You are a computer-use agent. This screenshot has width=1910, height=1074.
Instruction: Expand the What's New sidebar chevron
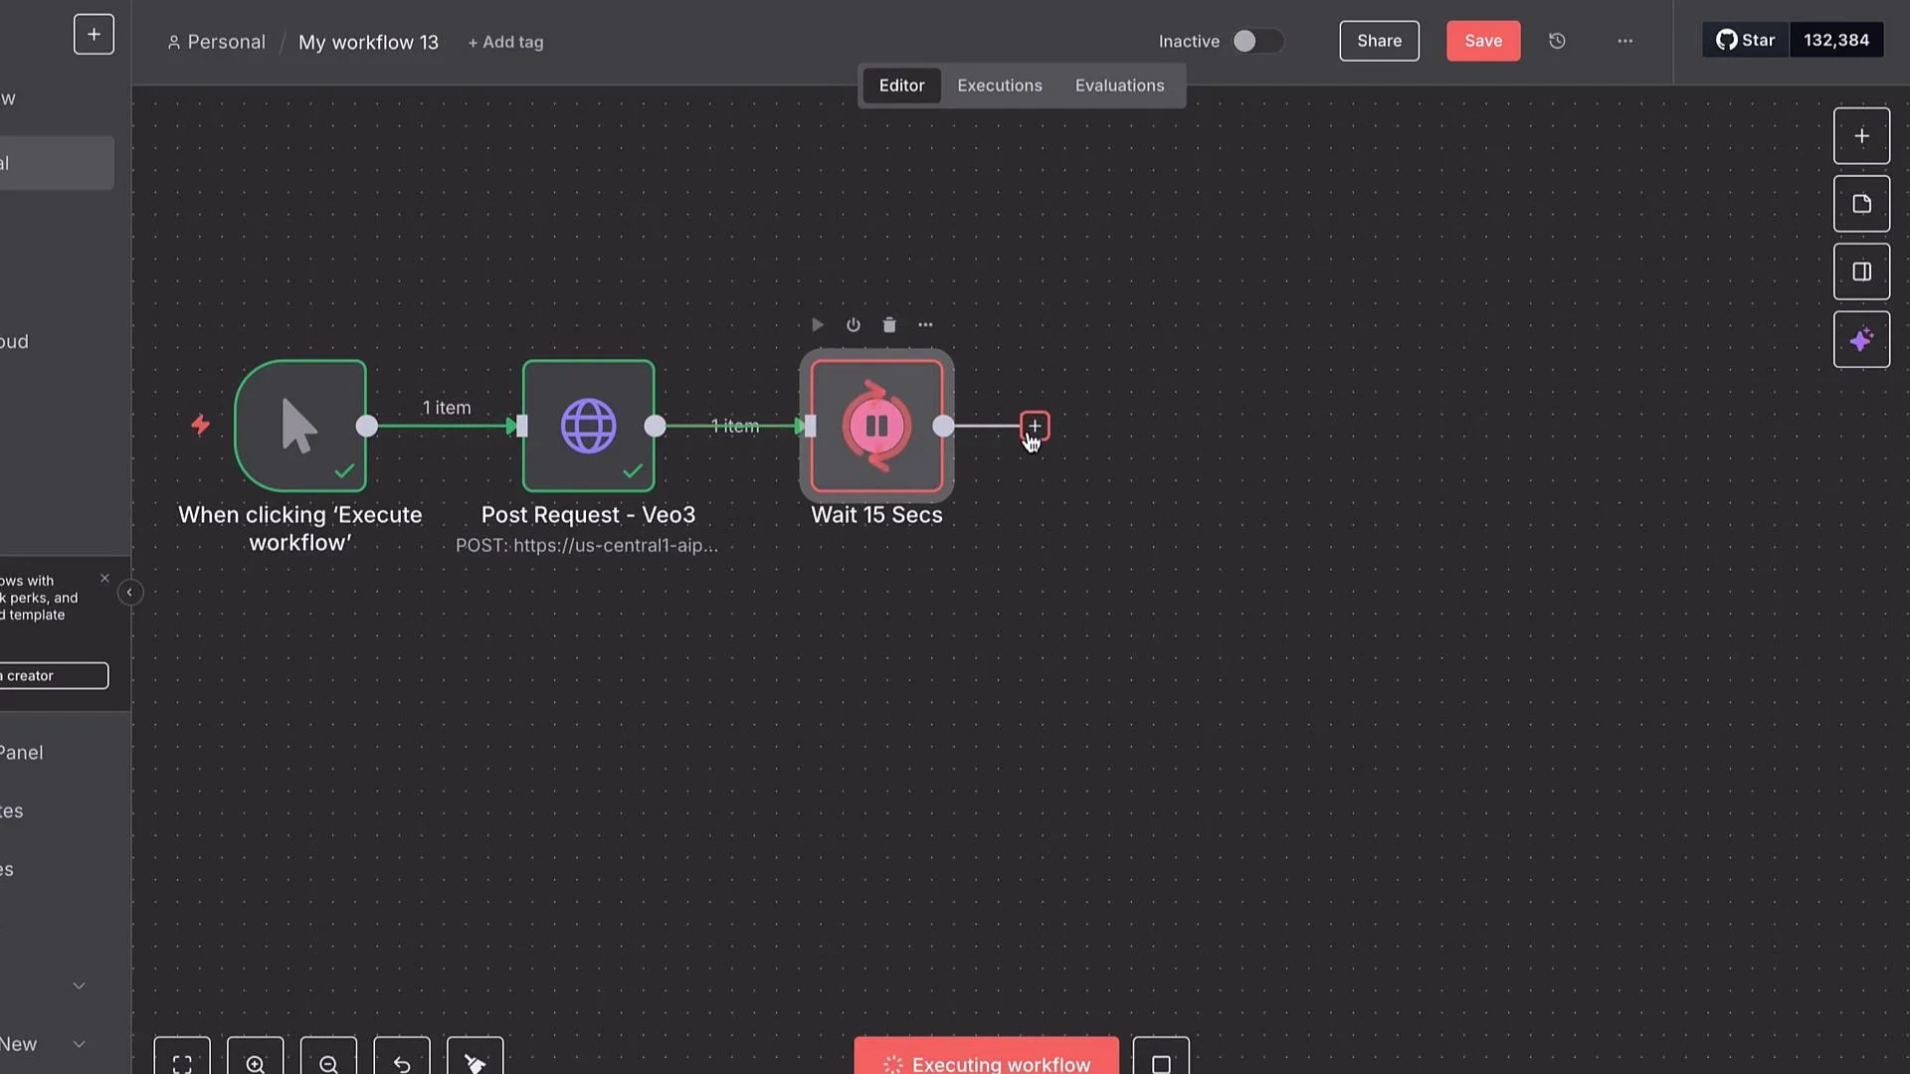point(79,1044)
